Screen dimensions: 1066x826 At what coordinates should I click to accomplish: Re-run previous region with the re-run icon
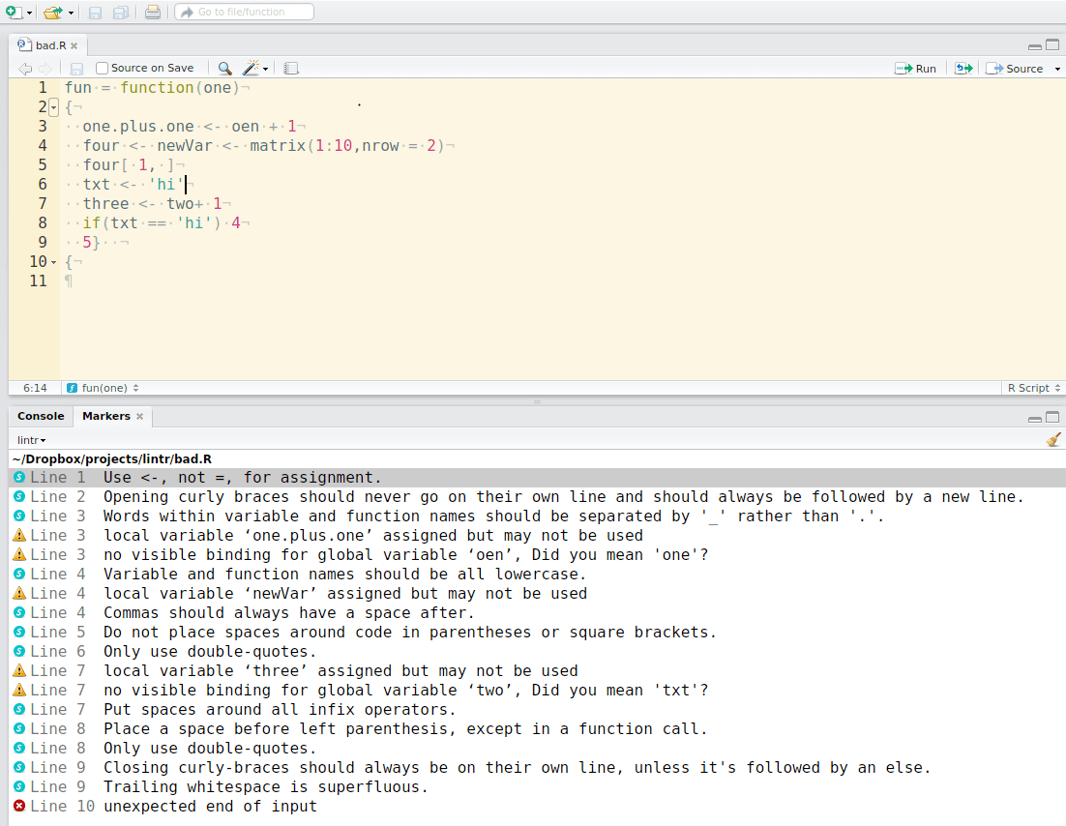963,68
